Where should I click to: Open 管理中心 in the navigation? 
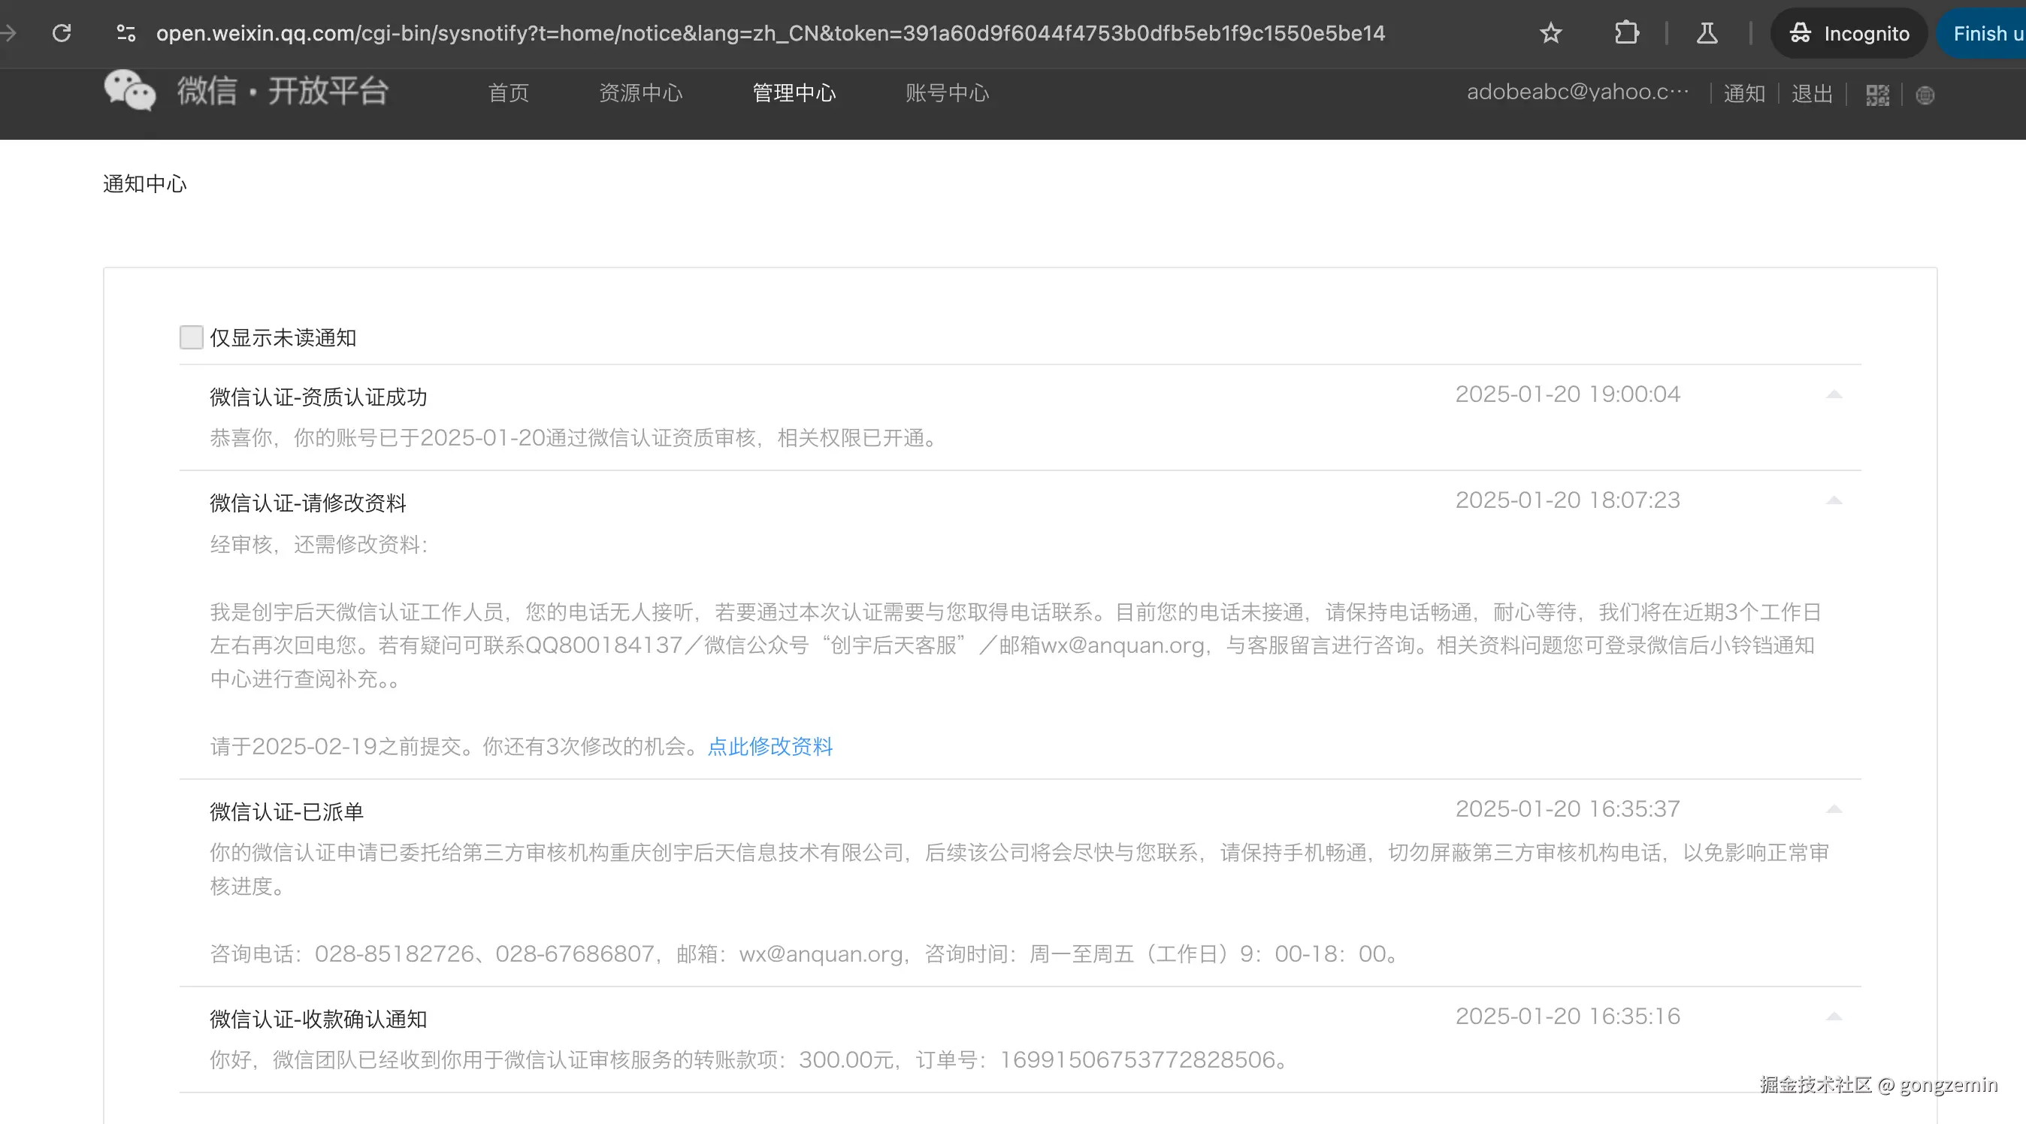click(x=794, y=93)
